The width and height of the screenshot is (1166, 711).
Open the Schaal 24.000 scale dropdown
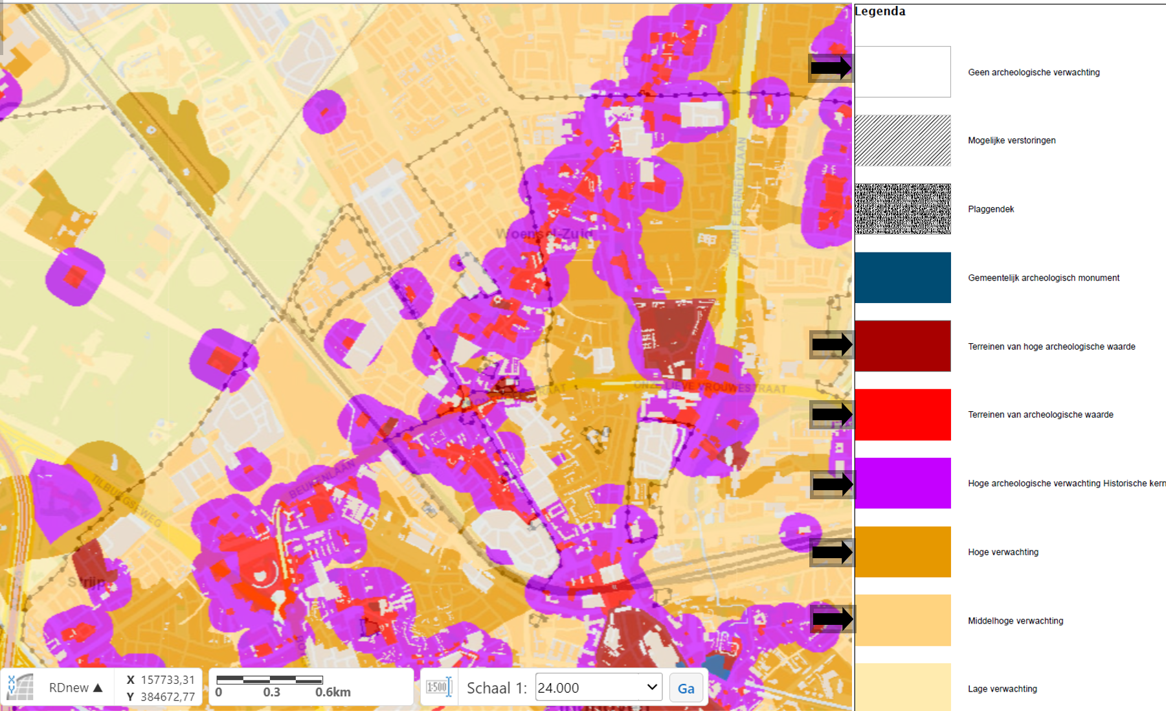click(x=598, y=688)
